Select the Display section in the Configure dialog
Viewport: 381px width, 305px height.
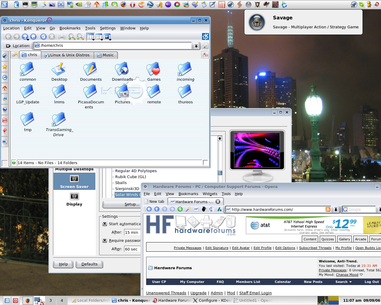point(74,200)
